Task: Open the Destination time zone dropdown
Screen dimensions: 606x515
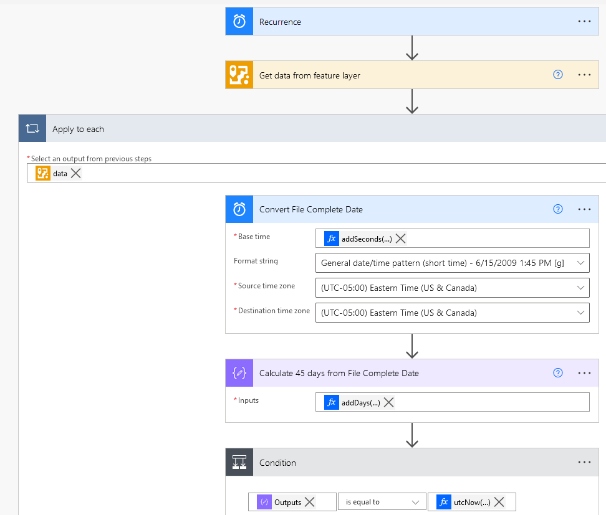Action: (x=581, y=312)
